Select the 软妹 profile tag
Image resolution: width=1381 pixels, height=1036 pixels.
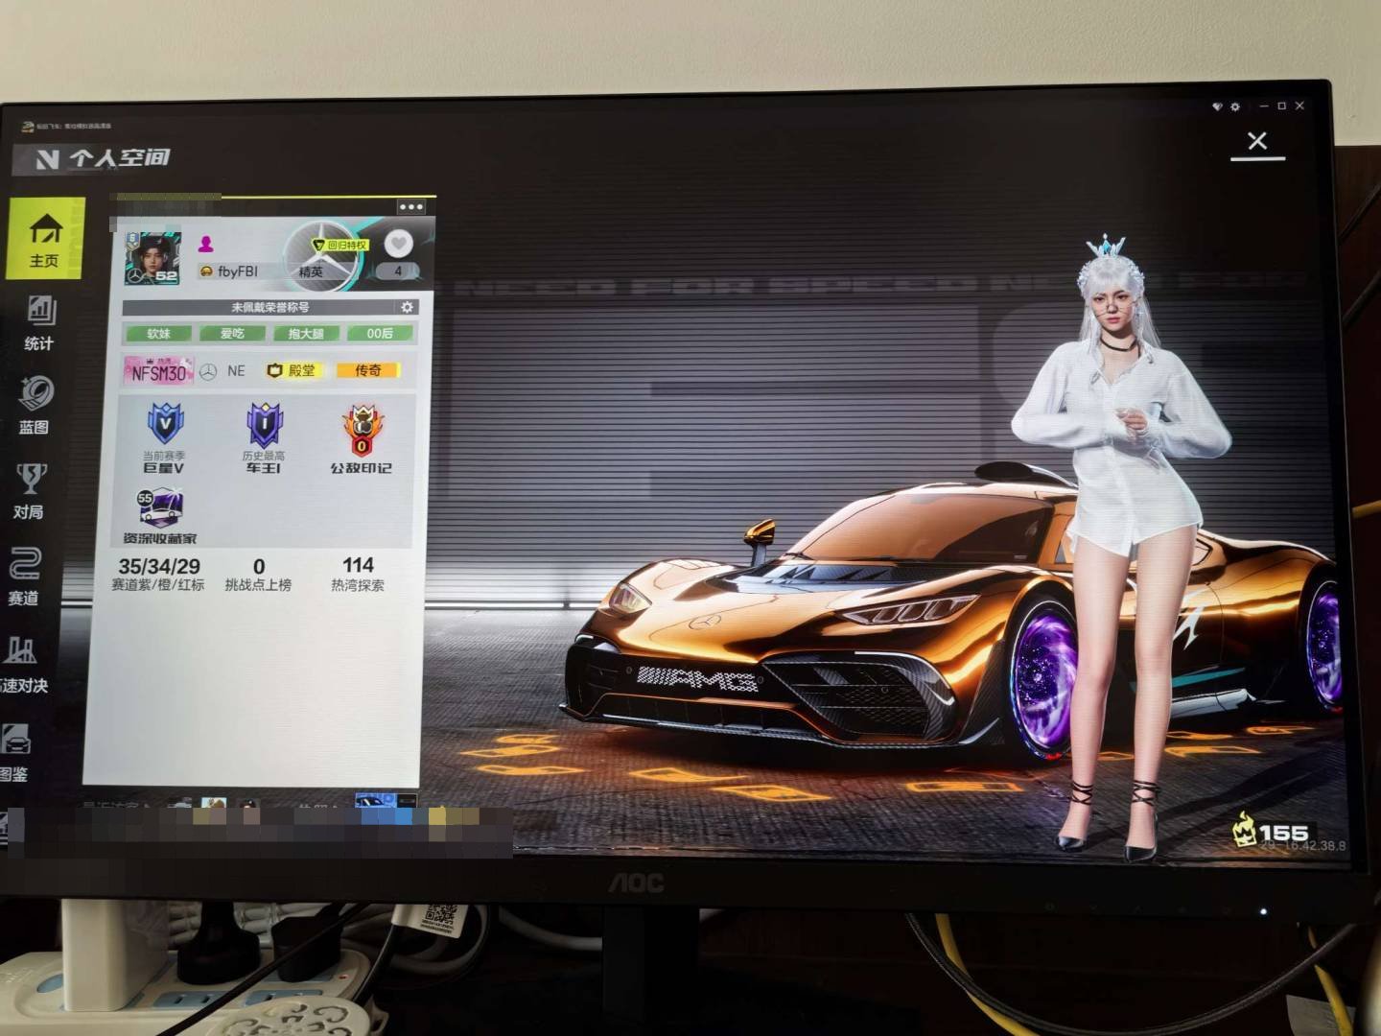click(x=158, y=334)
